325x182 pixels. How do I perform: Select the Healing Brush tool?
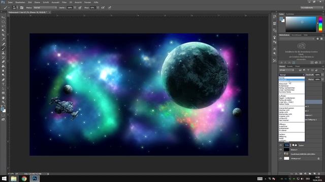3,44
